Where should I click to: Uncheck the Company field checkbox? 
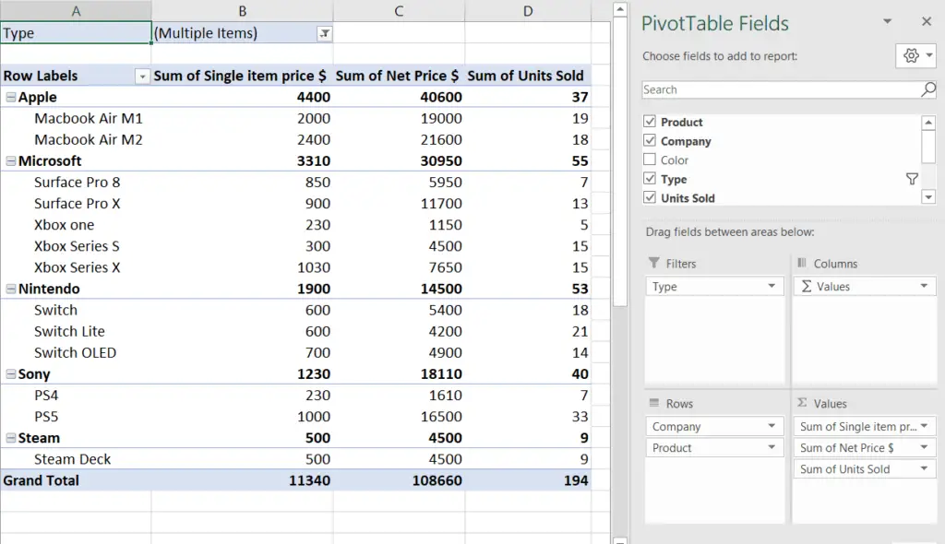click(649, 140)
